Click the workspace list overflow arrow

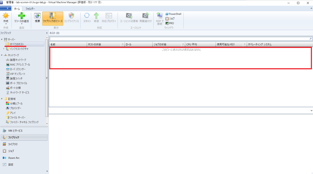point(47,171)
